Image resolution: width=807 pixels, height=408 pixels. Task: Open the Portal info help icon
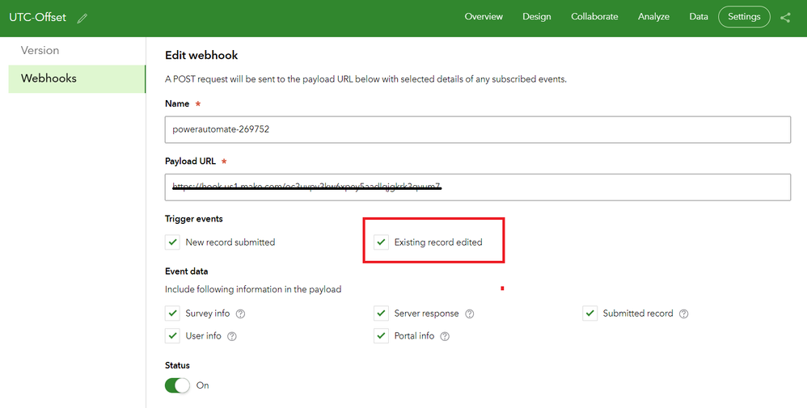[445, 336]
